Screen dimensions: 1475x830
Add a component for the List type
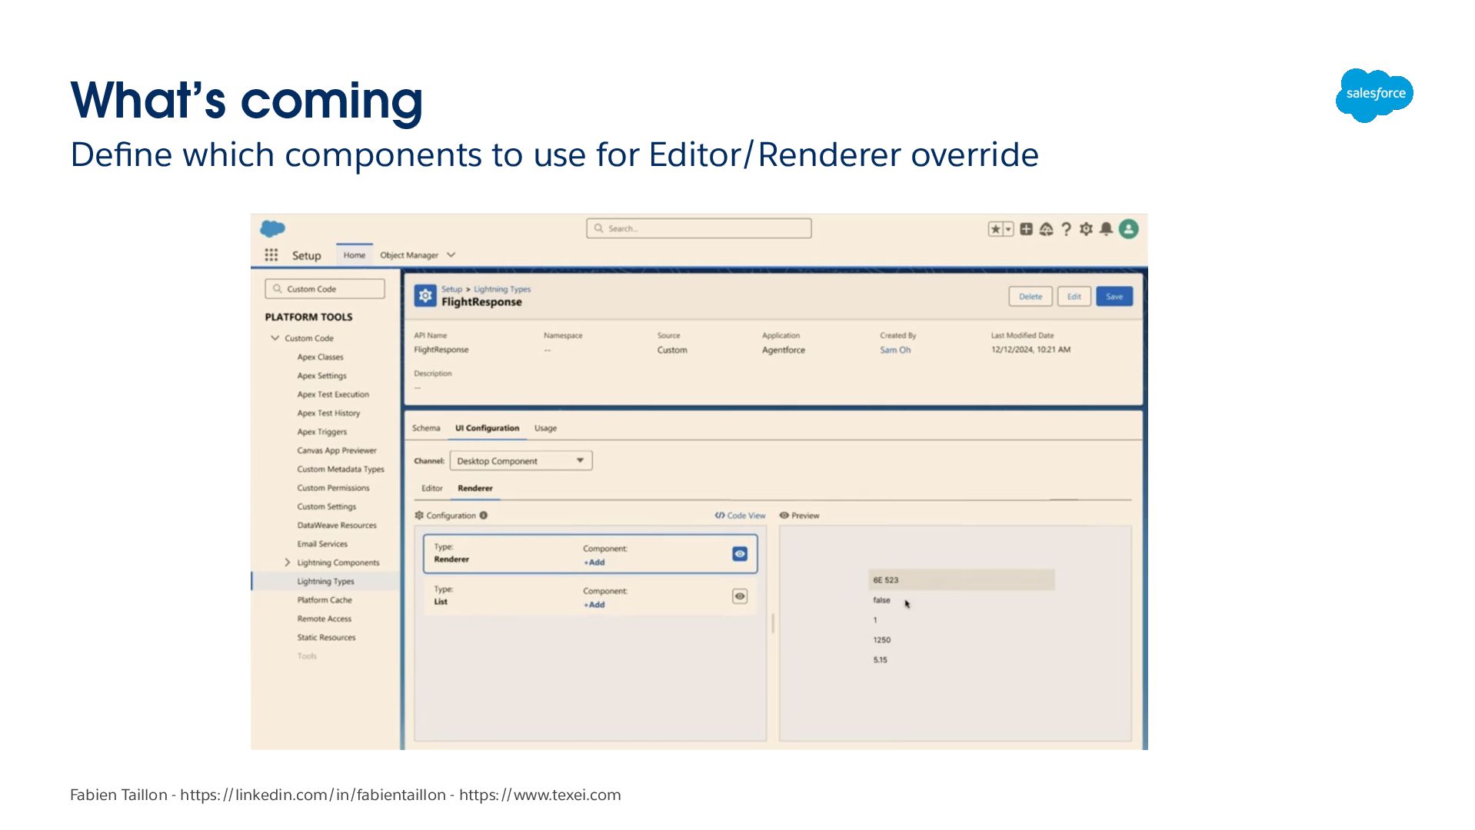[594, 605]
